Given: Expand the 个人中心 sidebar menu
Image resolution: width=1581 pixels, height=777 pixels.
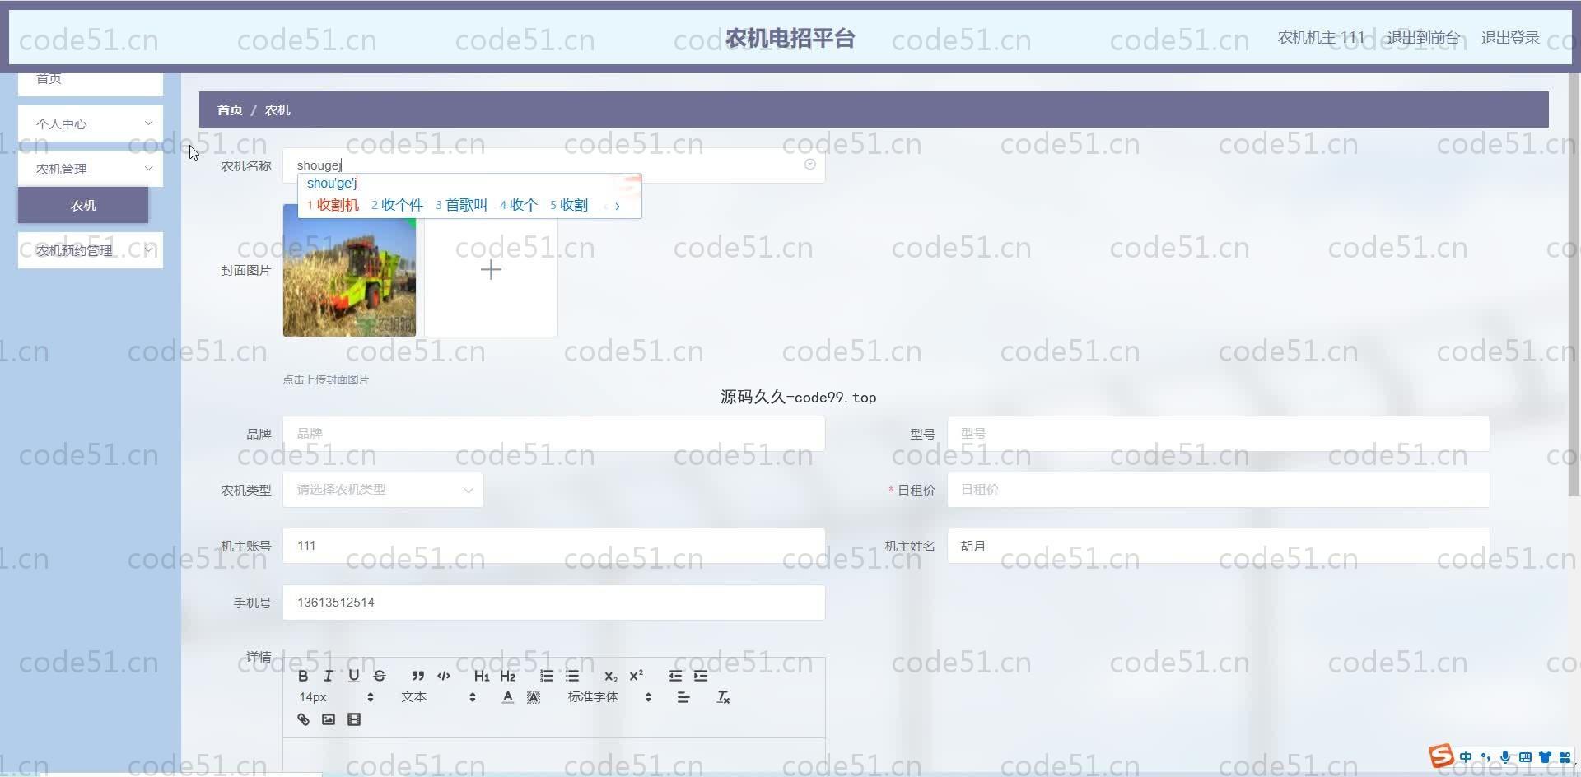Looking at the screenshot, I should (x=91, y=123).
